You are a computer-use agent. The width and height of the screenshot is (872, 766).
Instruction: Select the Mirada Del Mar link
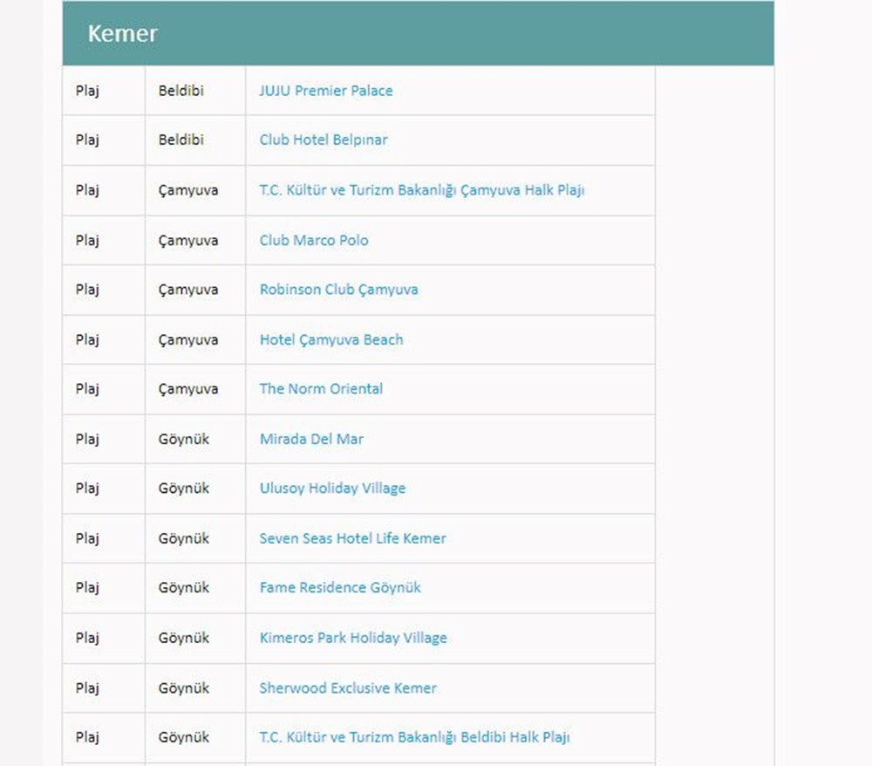pyautogui.click(x=311, y=440)
